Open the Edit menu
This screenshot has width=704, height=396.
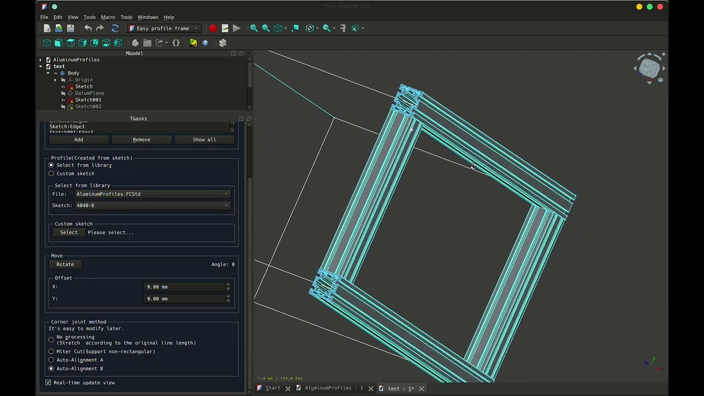[x=58, y=17]
